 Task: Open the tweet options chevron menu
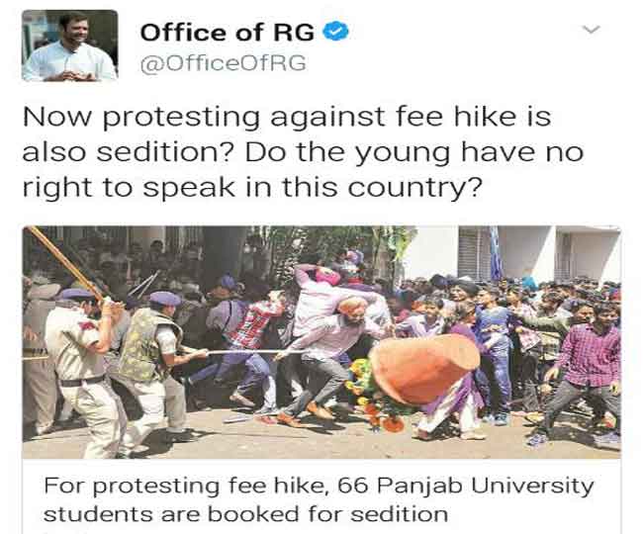[x=591, y=30]
